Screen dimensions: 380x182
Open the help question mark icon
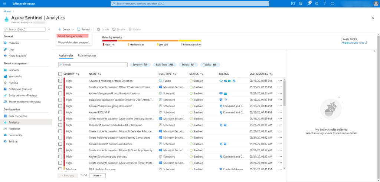324,4
